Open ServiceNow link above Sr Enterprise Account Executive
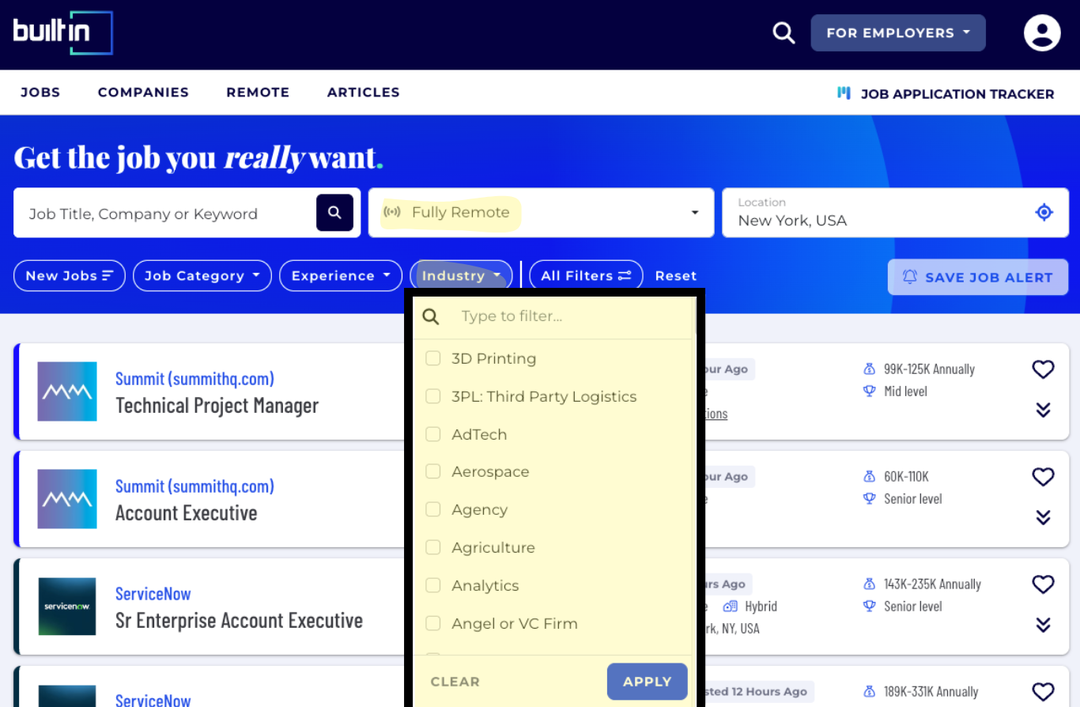 (153, 594)
